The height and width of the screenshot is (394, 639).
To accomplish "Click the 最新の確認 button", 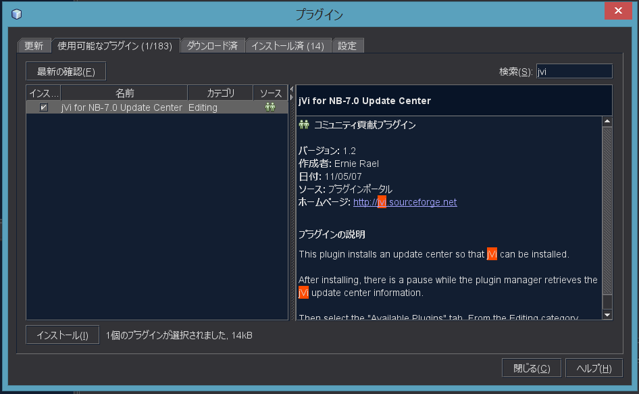I will pos(65,70).
